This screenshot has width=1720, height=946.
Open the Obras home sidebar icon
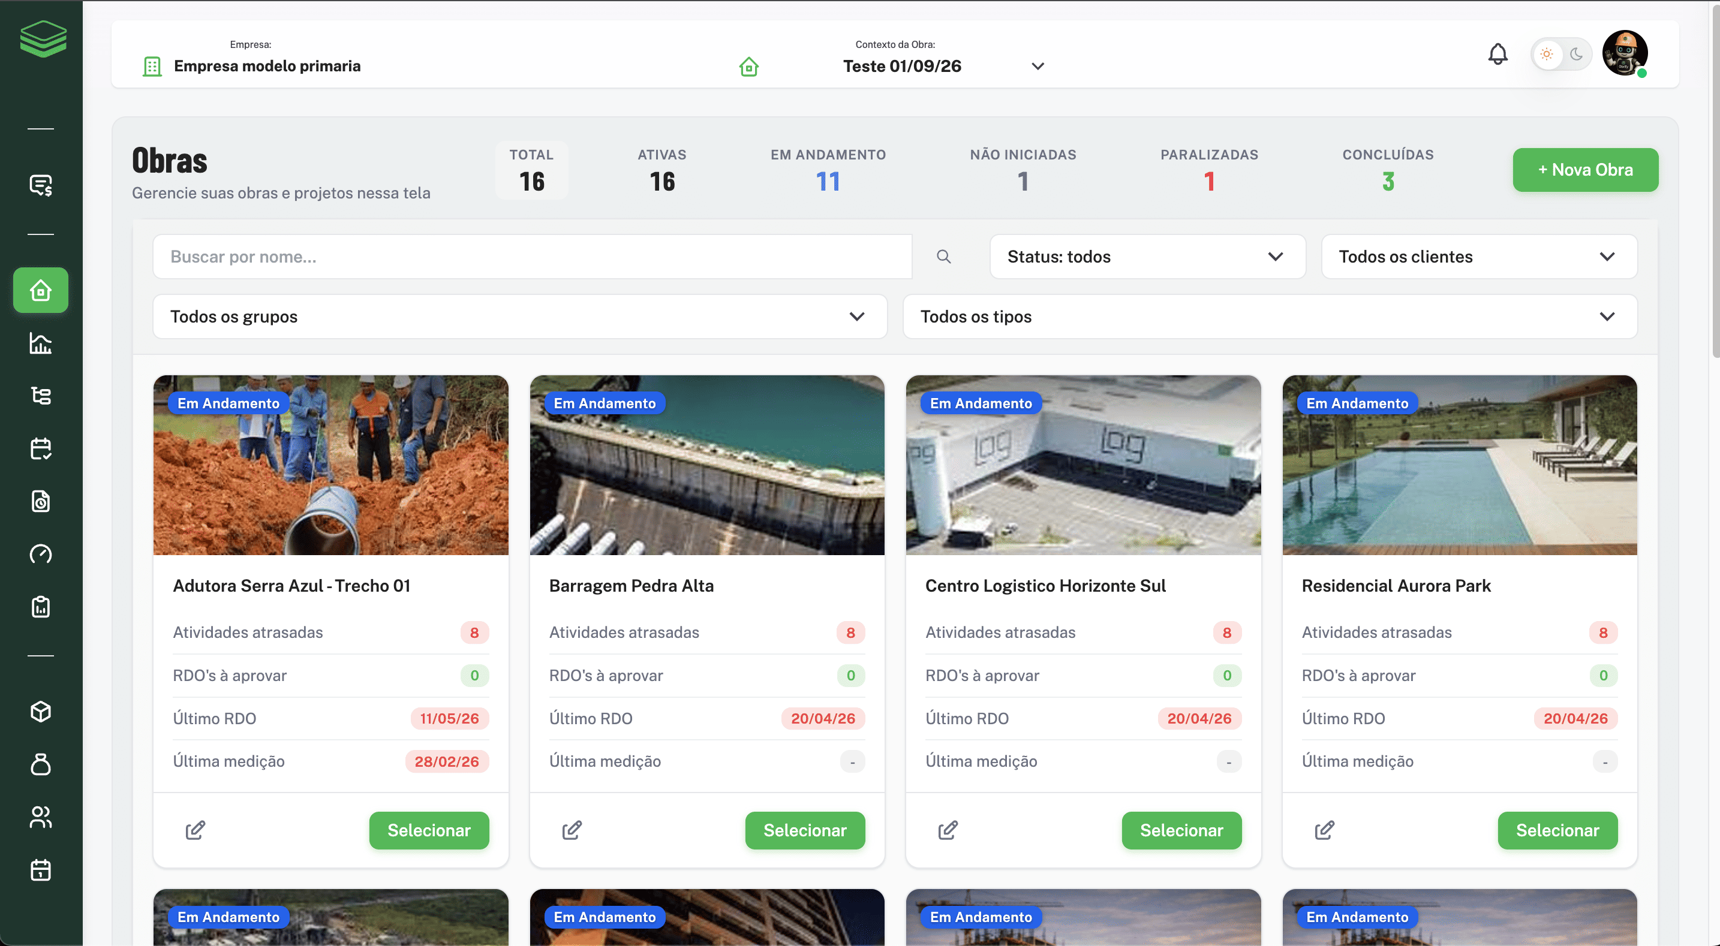[41, 290]
